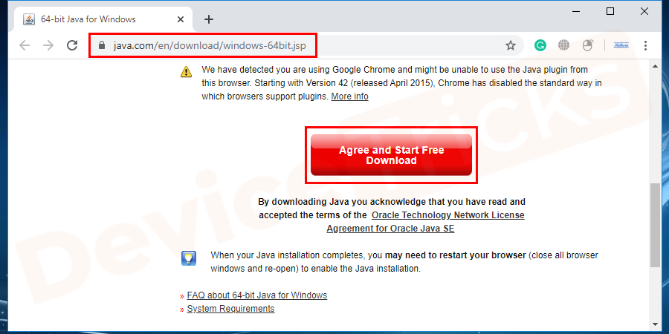Open a new browser tab
This screenshot has height=334, width=669.
point(209,19)
